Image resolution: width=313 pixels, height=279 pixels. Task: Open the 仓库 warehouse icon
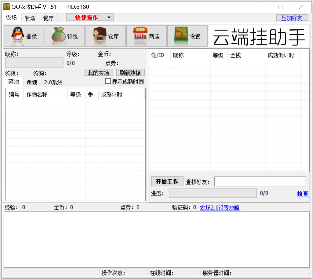coord(99,36)
